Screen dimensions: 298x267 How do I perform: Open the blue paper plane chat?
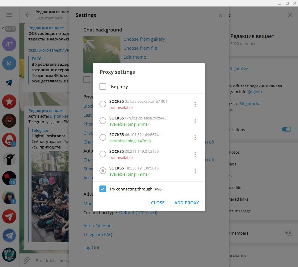[x=9, y=82]
